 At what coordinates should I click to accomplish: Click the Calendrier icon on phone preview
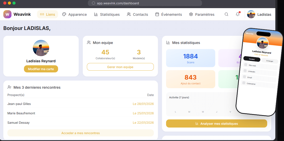click(x=244, y=83)
